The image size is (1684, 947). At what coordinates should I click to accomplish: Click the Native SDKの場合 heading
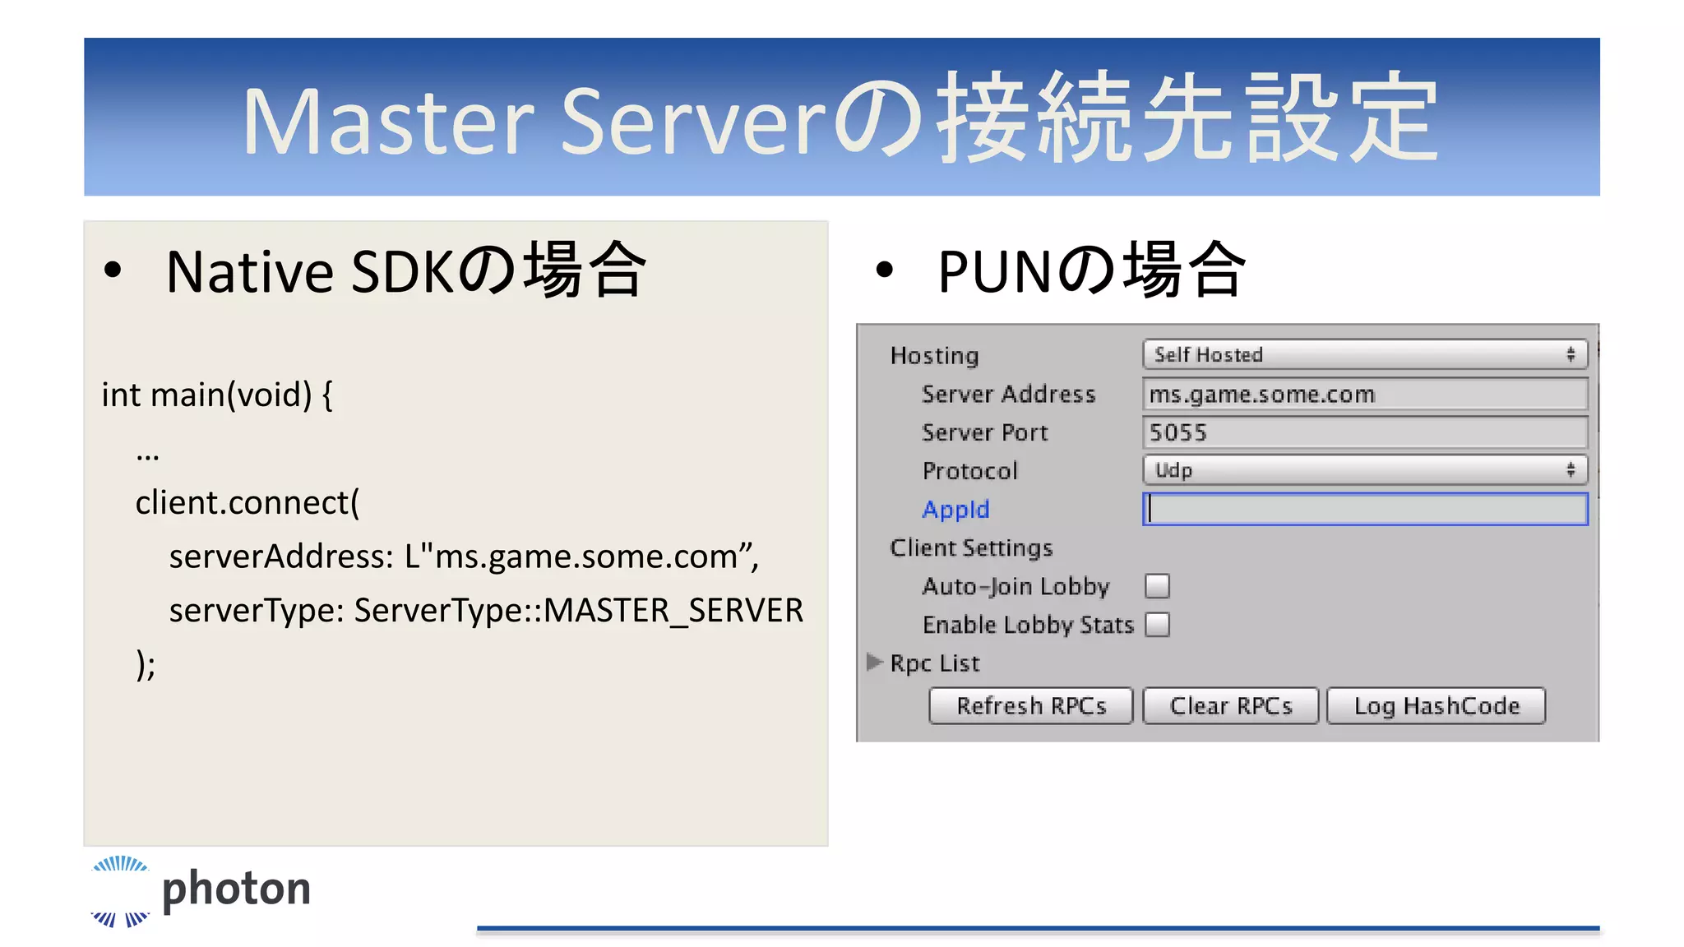[x=406, y=270]
